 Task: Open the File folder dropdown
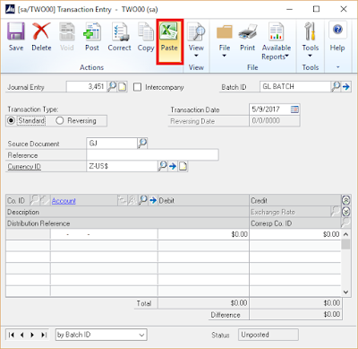[225, 39]
